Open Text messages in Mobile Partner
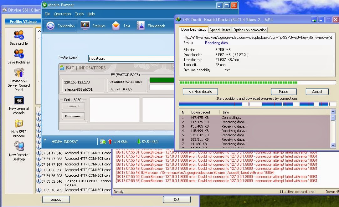339x207 pixels. (121, 26)
